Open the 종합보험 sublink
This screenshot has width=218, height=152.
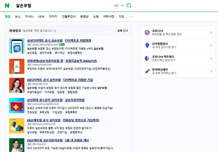tap(72, 92)
